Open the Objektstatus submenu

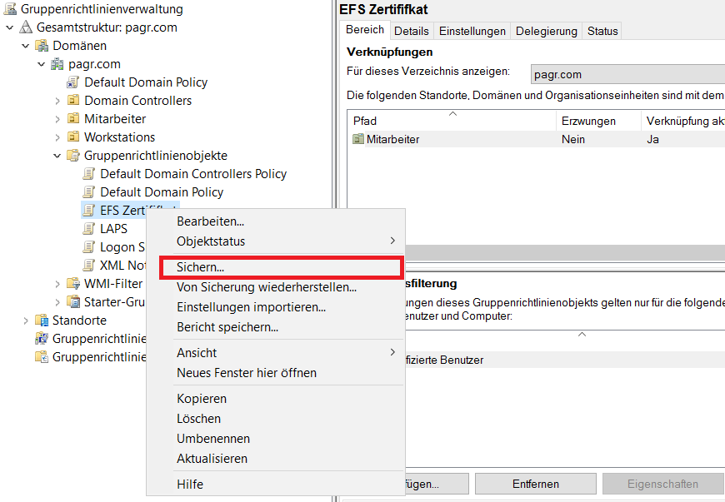211,241
